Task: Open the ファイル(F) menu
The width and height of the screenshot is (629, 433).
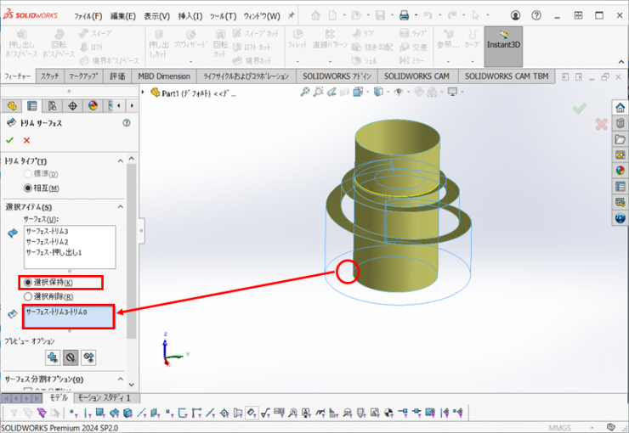Action: [88, 16]
